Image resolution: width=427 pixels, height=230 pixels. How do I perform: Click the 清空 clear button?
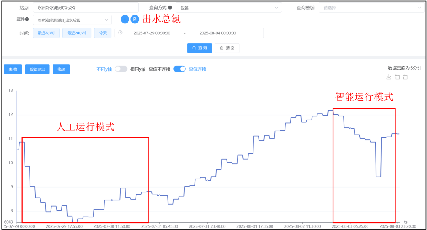[227, 48]
